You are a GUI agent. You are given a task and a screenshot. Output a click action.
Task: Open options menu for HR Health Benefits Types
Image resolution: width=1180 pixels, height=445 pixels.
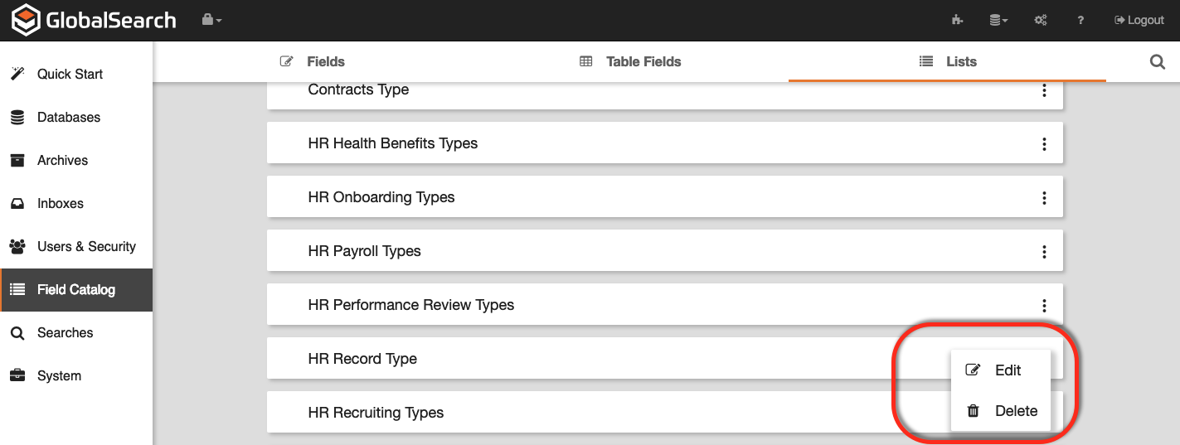pyautogui.click(x=1044, y=143)
